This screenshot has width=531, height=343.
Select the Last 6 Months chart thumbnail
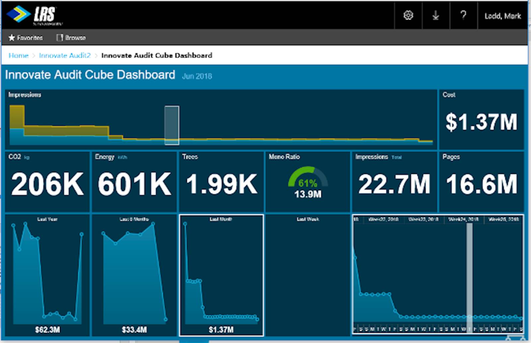134,275
